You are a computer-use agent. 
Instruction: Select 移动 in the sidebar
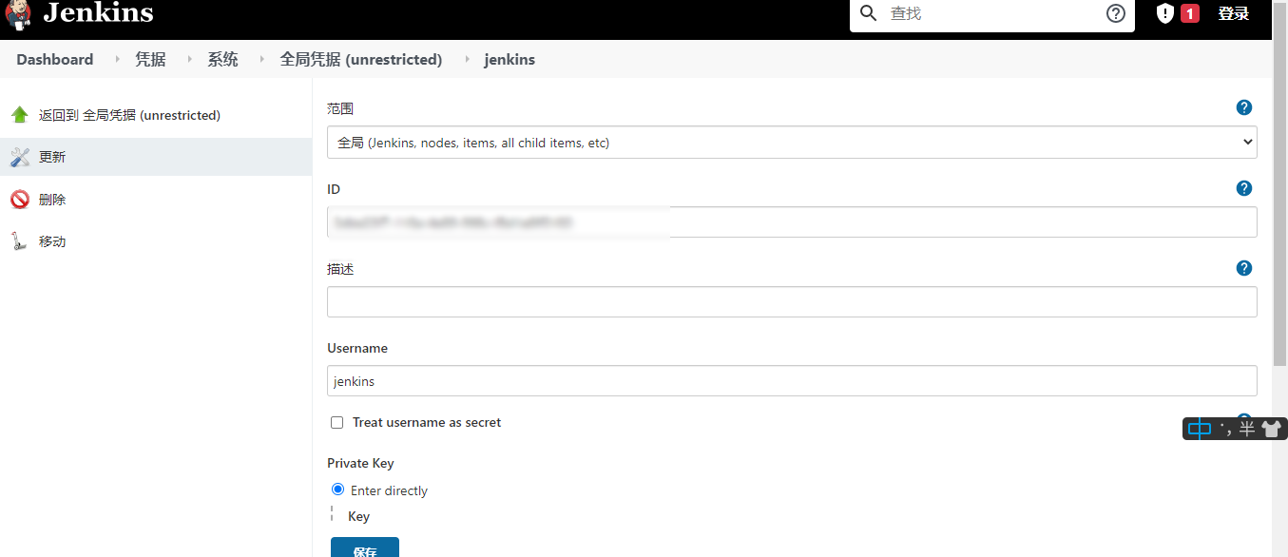pyautogui.click(x=52, y=241)
